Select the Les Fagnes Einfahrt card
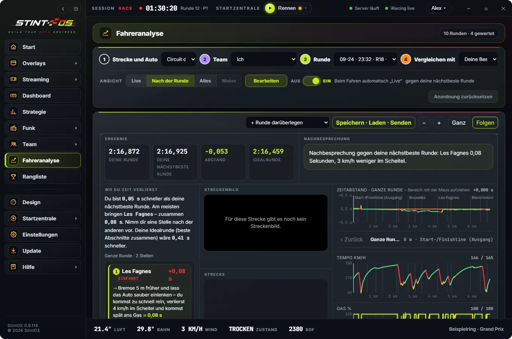Screen dimensions: 512x339 coord(150,292)
